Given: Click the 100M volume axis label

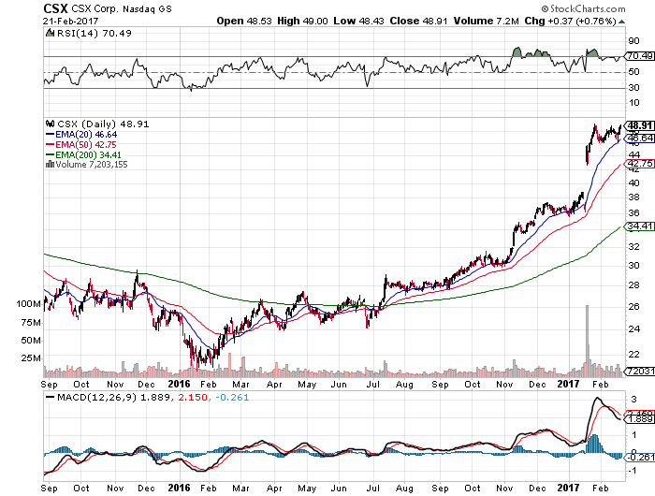Looking at the screenshot, I should (x=29, y=304).
